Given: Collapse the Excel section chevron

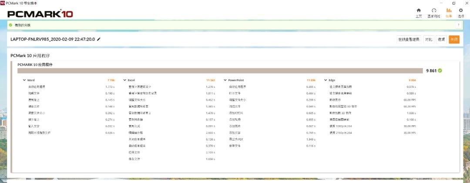Looking at the screenshot, I should [x=125, y=80].
